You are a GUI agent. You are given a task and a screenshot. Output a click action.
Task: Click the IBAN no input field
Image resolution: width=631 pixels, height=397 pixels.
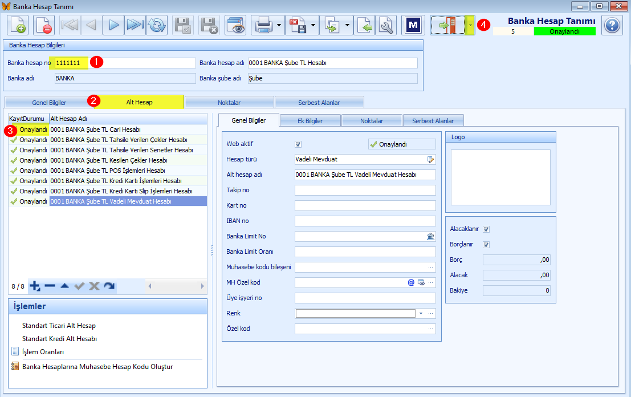click(365, 221)
